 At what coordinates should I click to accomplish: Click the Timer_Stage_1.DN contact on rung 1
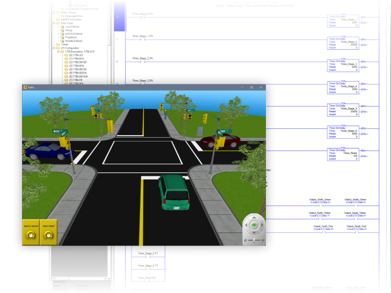pos(142,40)
